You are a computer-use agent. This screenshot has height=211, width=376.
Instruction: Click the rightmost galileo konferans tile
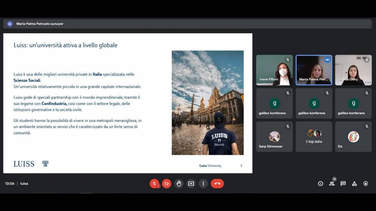point(353,103)
